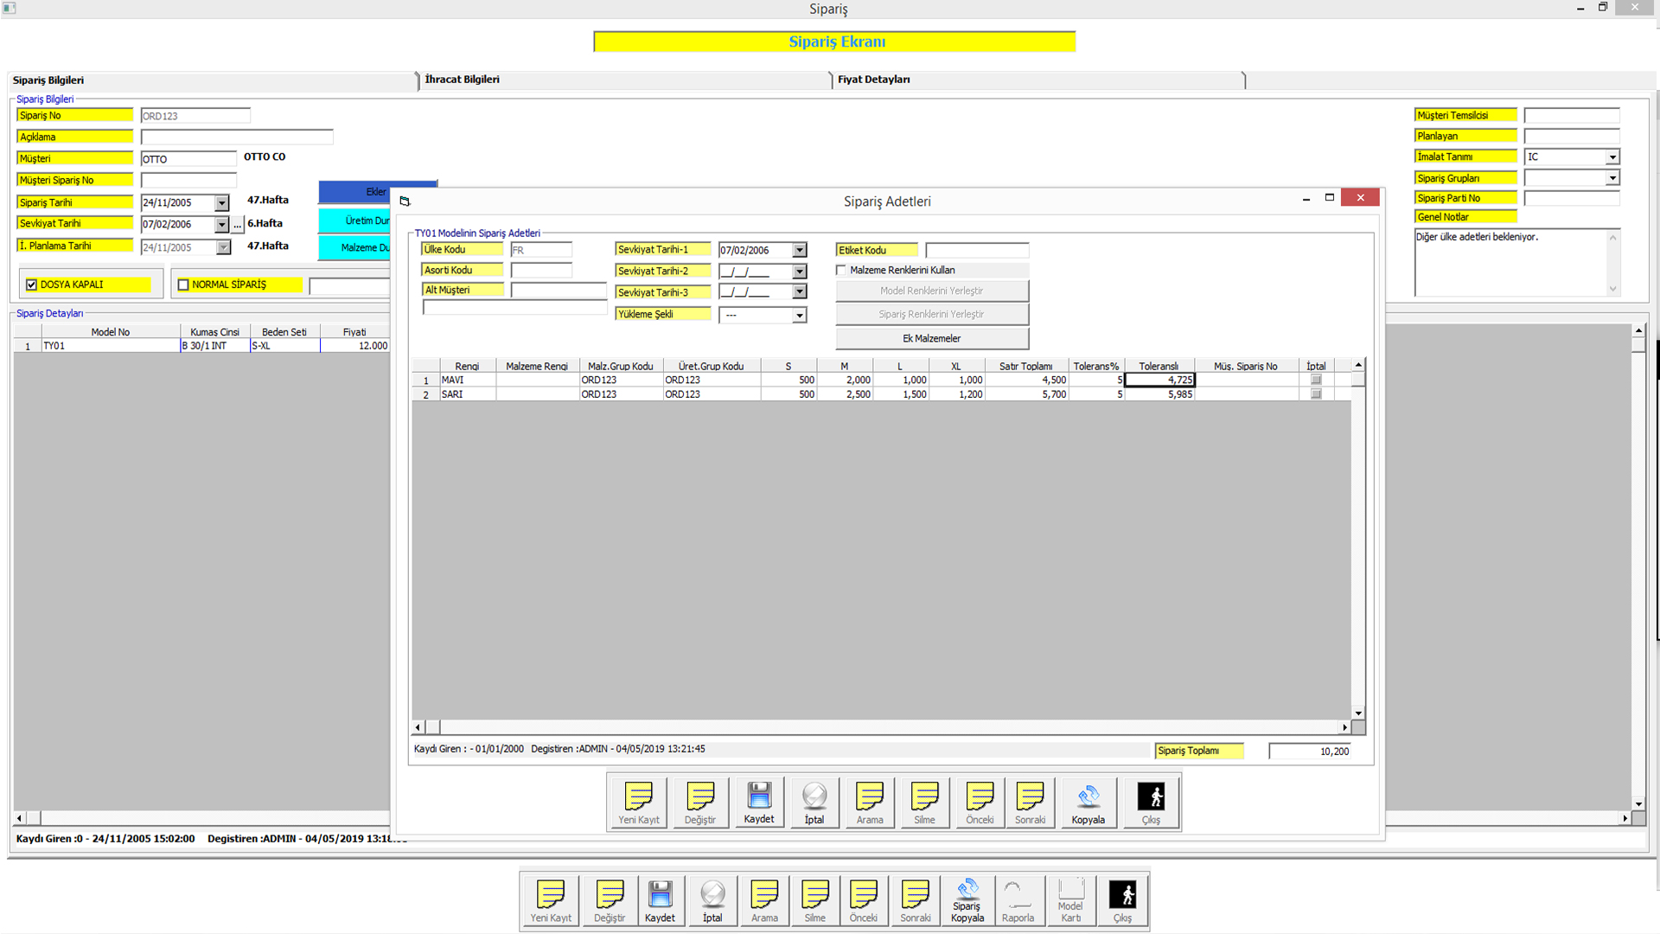Click the Üretim Dur cyan button

pyautogui.click(x=356, y=221)
